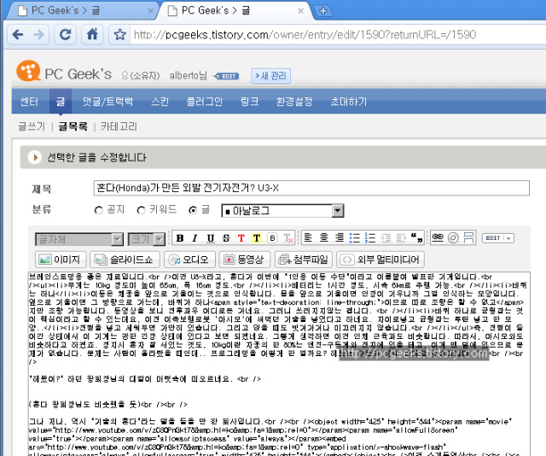
Task: Select the 키워드 radio option
Action: (x=141, y=211)
